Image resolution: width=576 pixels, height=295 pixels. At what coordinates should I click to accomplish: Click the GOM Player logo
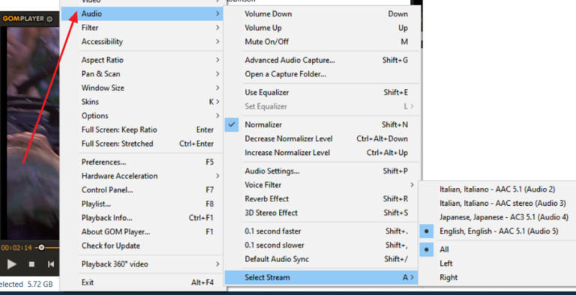point(23,19)
